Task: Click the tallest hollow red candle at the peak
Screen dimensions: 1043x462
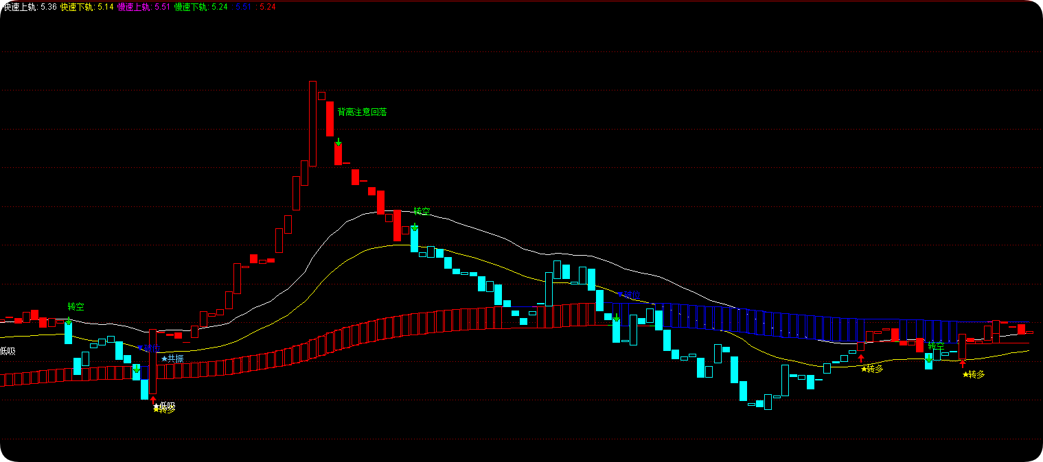Action: point(312,123)
